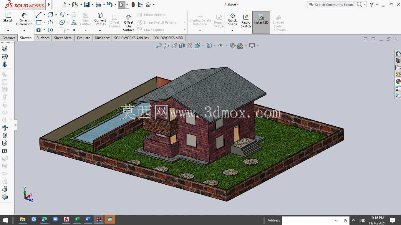401x225 pixels.
Task: Toggle Instant2D mode
Action: (x=261, y=22)
